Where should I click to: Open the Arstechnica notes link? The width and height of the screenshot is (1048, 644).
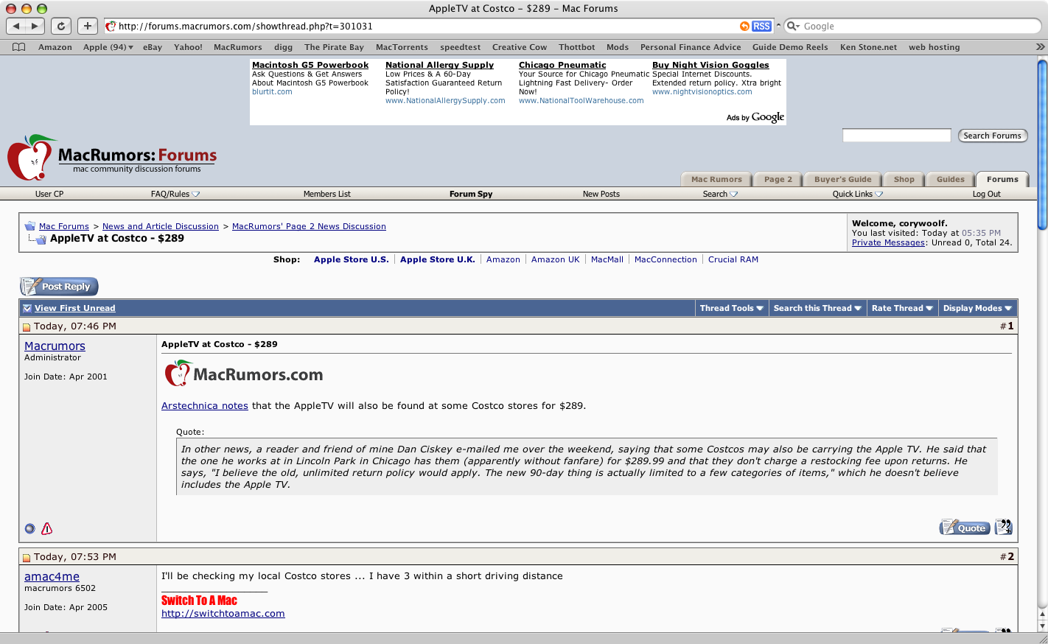[x=205, y=405]
